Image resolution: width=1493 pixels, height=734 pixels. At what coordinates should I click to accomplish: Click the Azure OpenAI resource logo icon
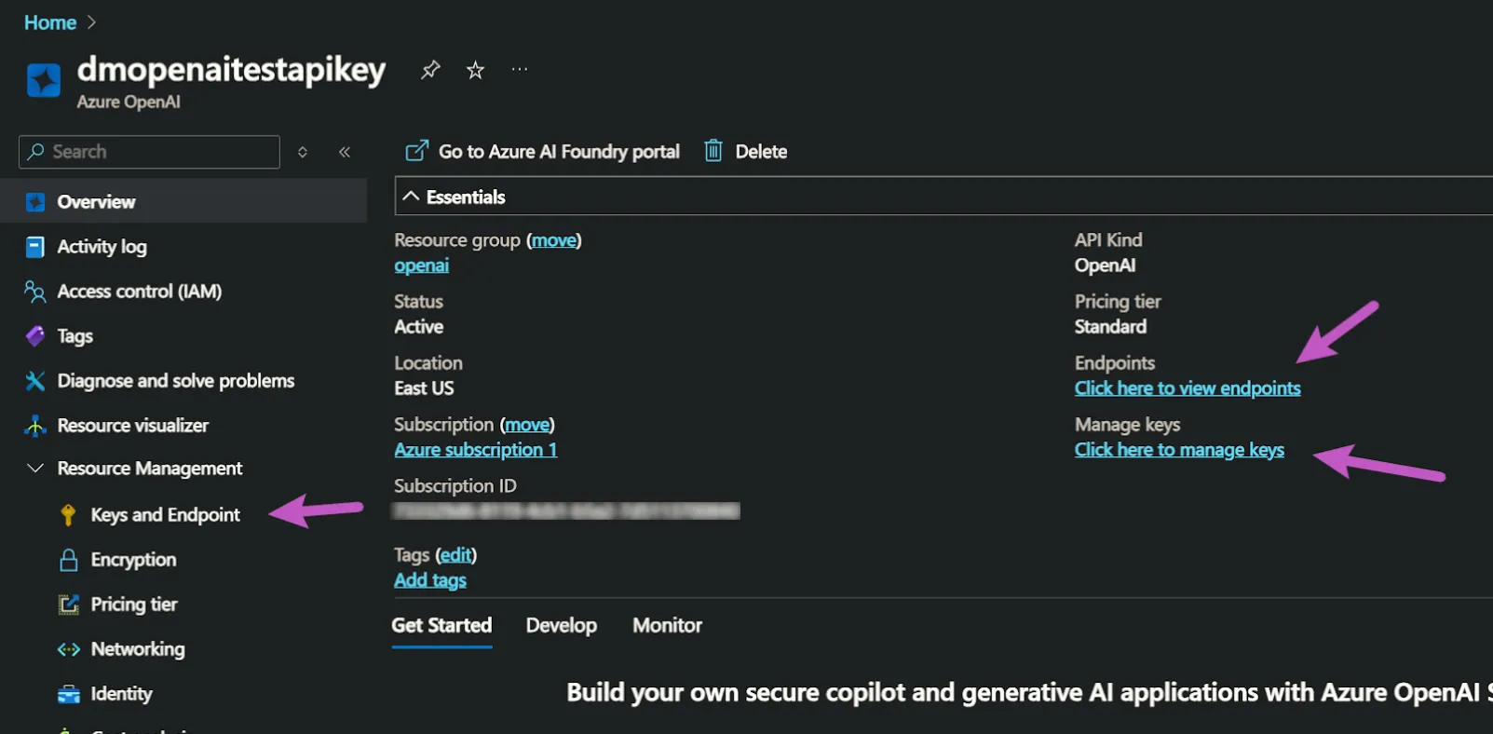click(44, 81)
